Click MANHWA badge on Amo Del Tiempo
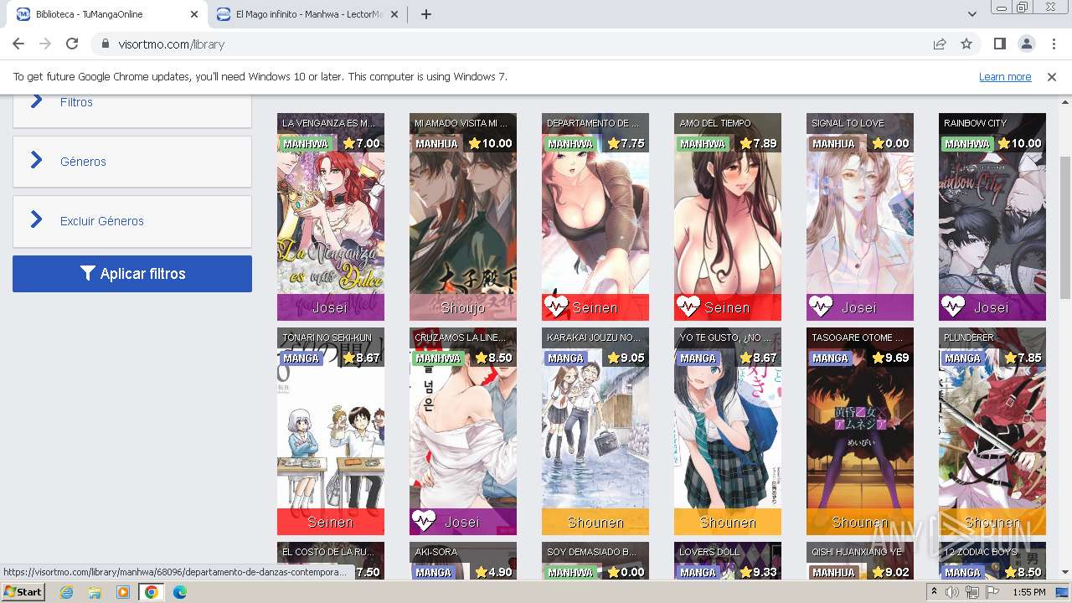1072x603 pixels. [x=703, y=143]
